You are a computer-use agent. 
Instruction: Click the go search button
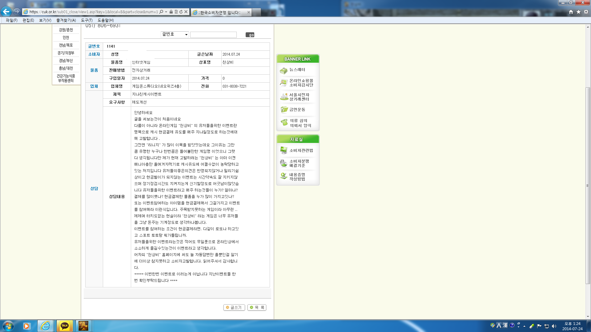tap(250, 35)
